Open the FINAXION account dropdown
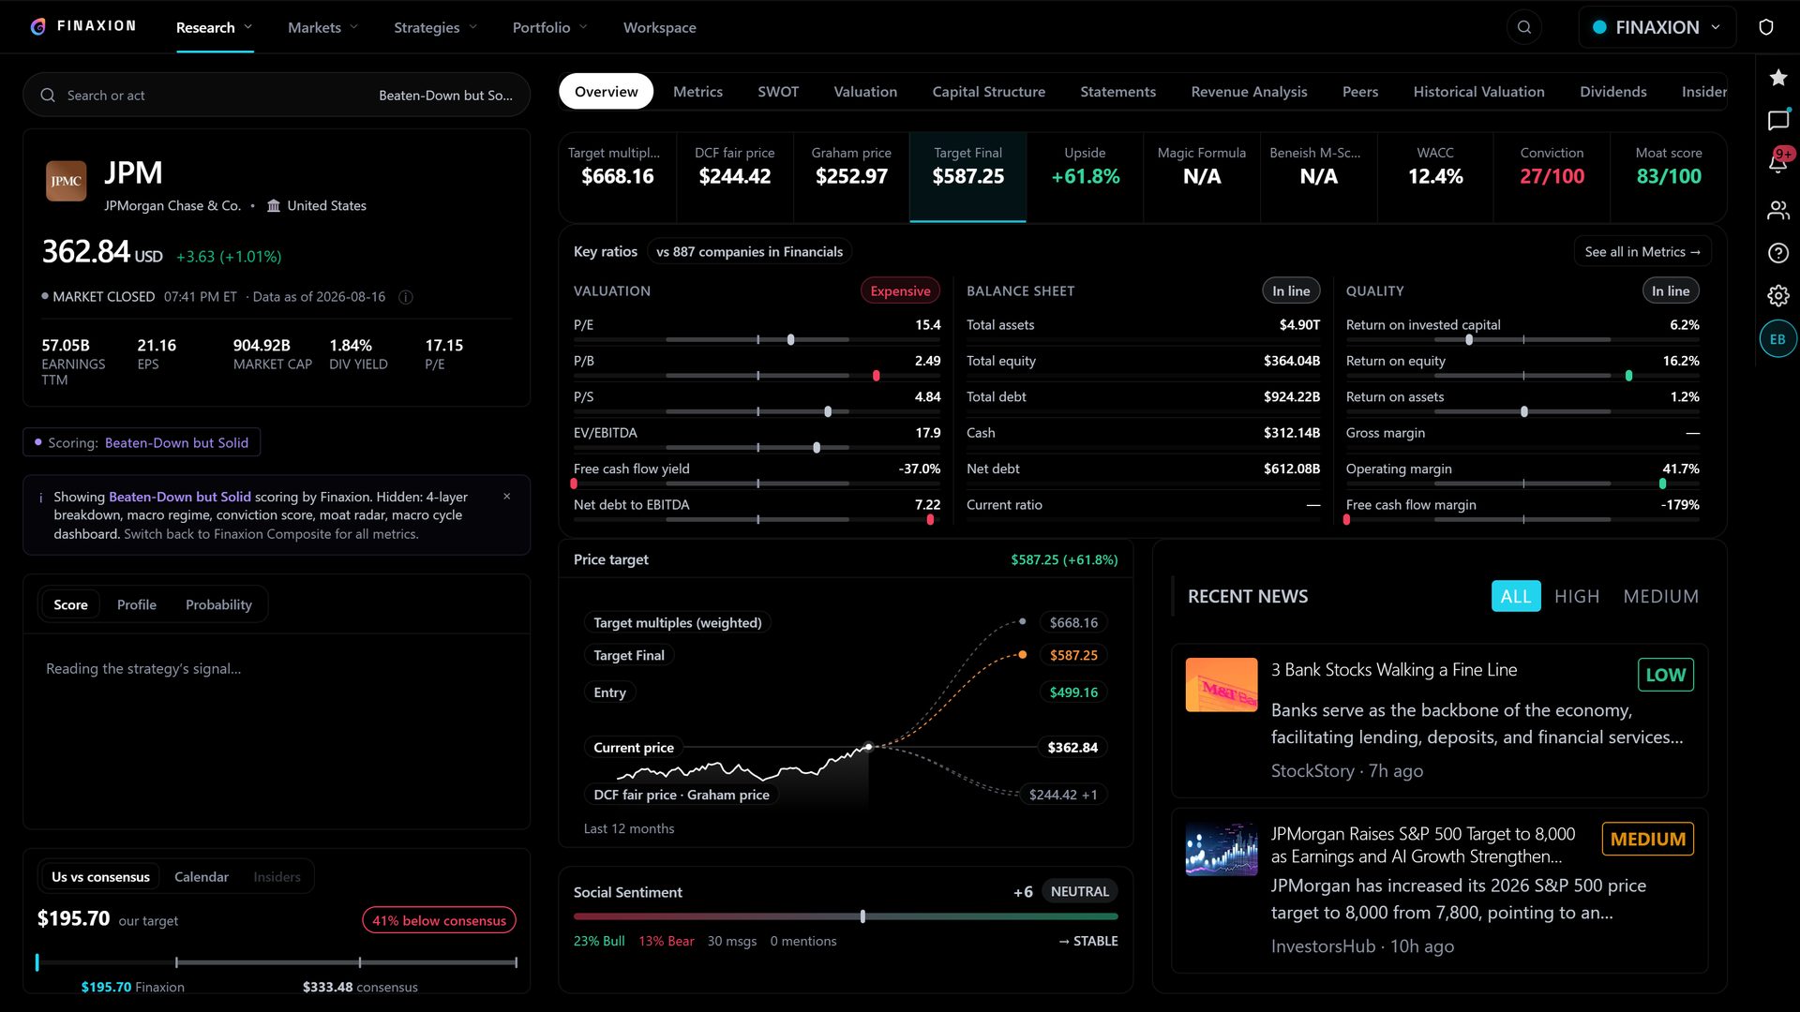This screenshot has height=1012, width=1800. [1657, 27]
